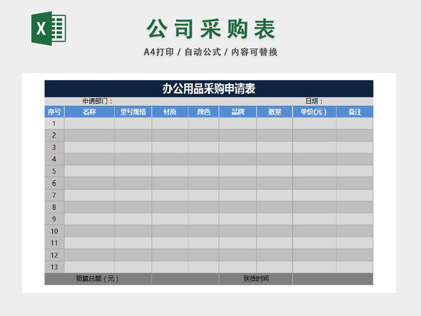Click row number 5 cell

[x=54, y=171]
